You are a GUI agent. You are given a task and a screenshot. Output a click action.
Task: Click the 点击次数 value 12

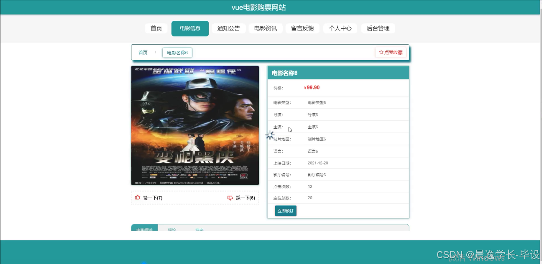310,187
